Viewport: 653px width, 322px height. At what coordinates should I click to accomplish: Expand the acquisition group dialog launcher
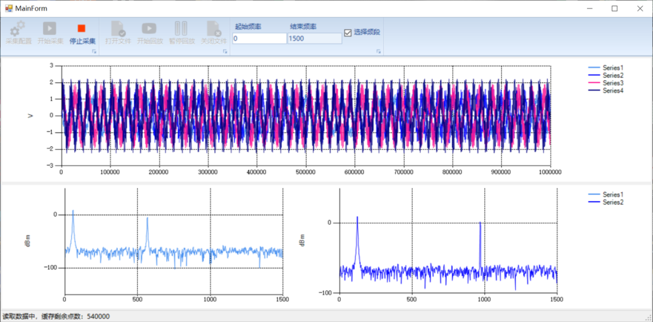pos(94,51)
